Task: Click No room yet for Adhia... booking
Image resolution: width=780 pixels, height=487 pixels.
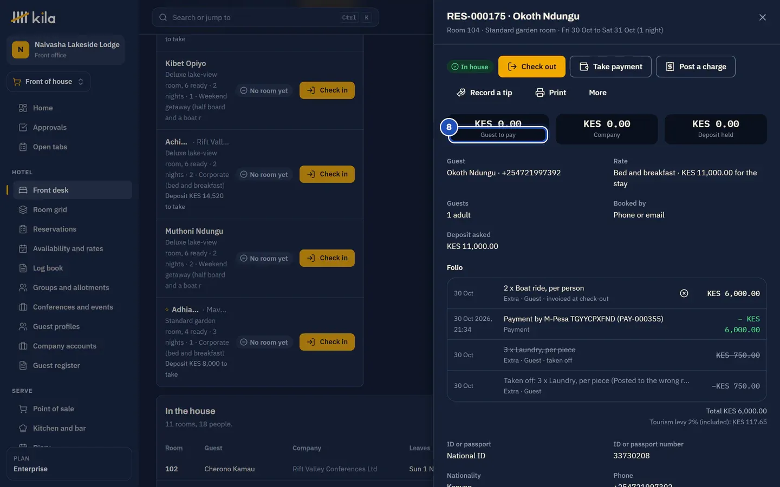Action: pos(264,342)
